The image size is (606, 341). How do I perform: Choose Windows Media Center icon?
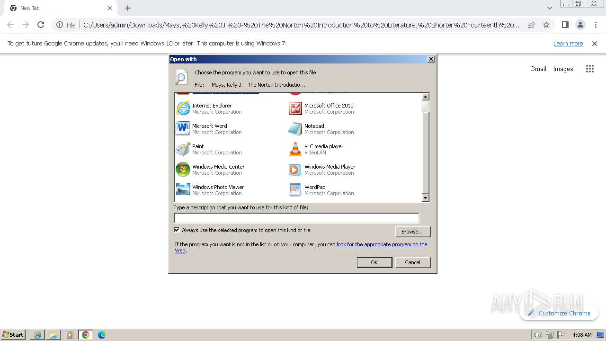pyautogui.click(x=183, y=170)
